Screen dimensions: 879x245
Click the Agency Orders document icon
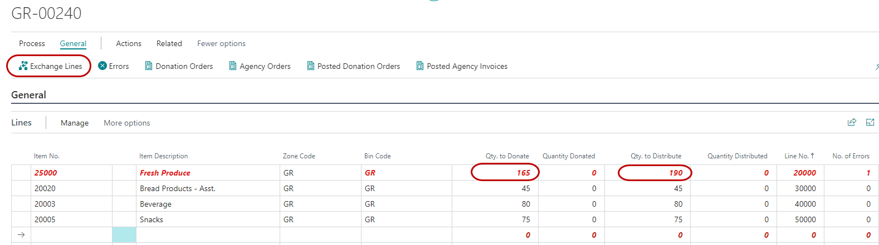[x=233, y=66]
